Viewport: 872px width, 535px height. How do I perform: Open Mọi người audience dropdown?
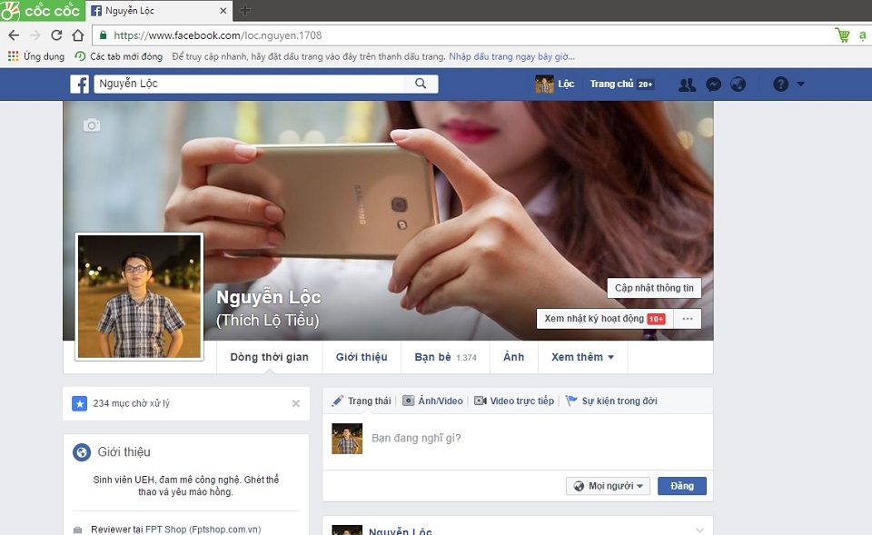point(608,486)
